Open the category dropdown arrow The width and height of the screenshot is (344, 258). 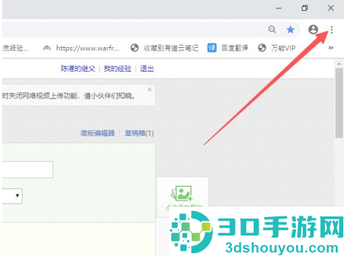pyautogui.click(x=17, y=196)
